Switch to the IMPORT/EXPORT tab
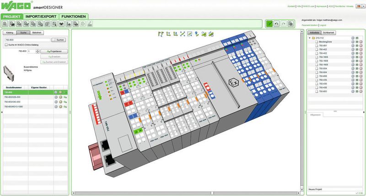The height and width of the screenshot is (196, 366). coord(41,16)
